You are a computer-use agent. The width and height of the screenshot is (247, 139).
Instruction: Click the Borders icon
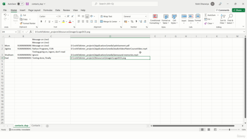[56, 22]
